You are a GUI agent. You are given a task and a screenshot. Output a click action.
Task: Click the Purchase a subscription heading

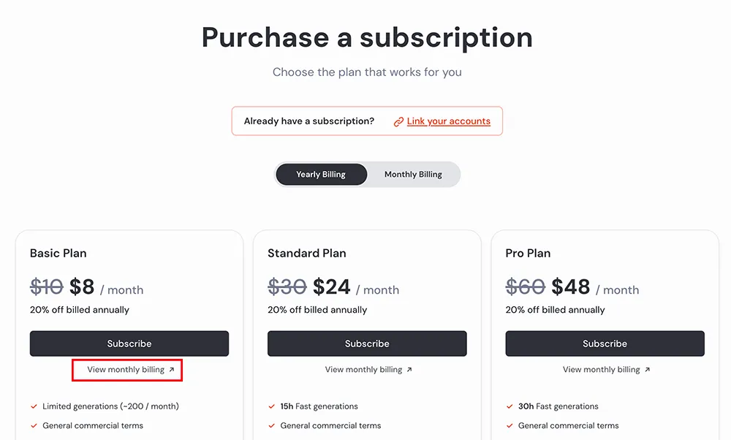click(x=367, y=38)
